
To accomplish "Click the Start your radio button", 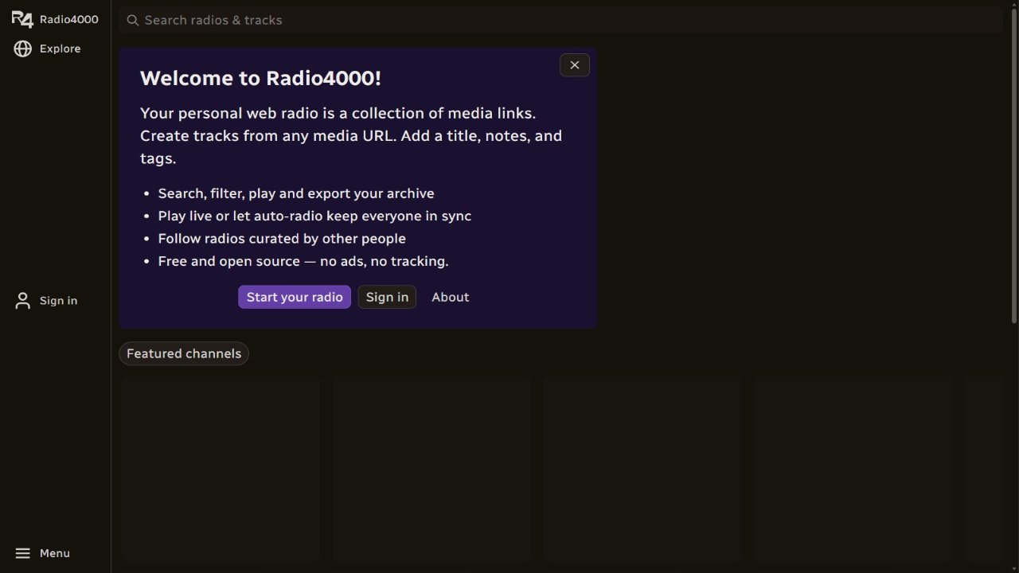I will pyautogui.click(x=295, y=297).
